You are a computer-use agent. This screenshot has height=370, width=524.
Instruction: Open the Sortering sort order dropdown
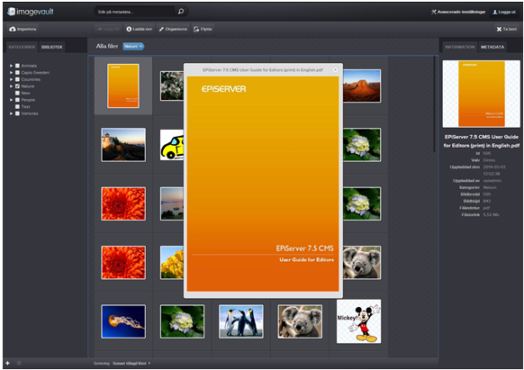coord(131,364)
